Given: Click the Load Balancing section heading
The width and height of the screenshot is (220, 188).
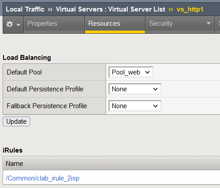Looking at the screenshot, I should (27, 58).
